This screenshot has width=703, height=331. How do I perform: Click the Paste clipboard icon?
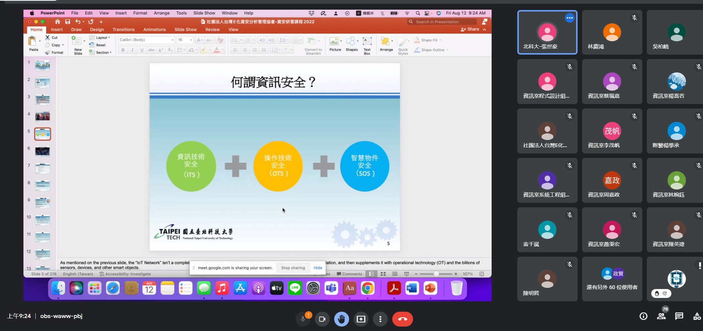tap(32, 41)
